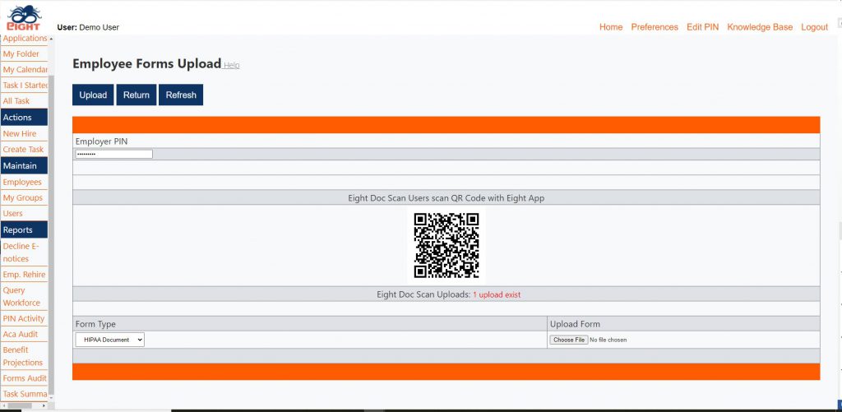The image size is (842, 412).
Task: Click 'Upload Form' column header
Action: [x=575, y=324]
